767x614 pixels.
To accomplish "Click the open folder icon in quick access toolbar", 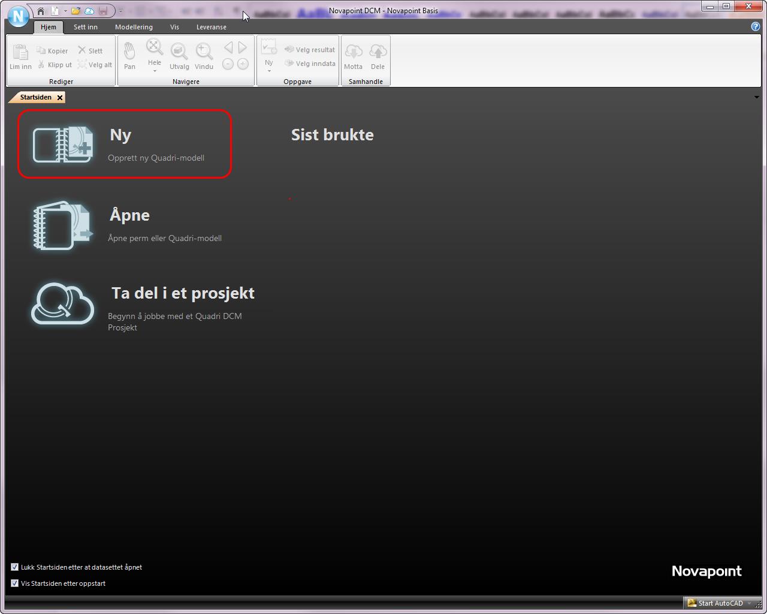I will (76, 11).
